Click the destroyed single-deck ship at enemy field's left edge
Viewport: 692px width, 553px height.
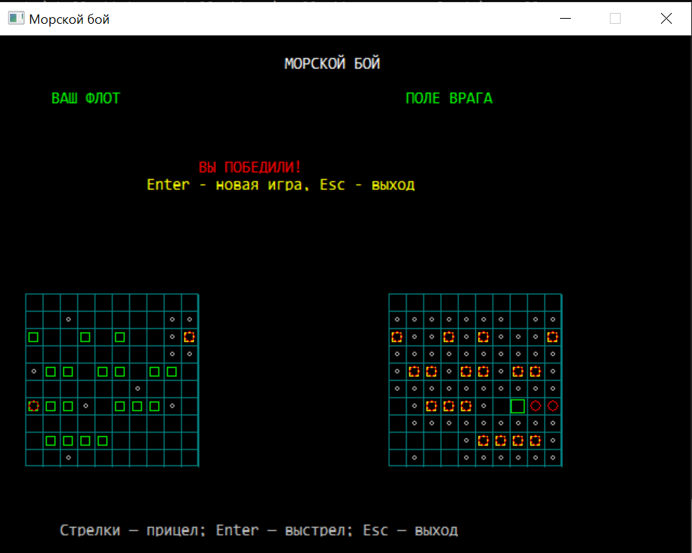point(396,338)
